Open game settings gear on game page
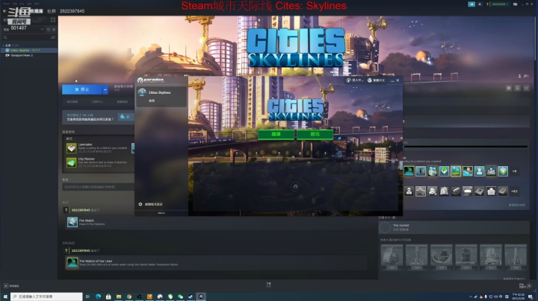Image resolution: width=538 pixels, height=301 pixels. tap(509, 88)
